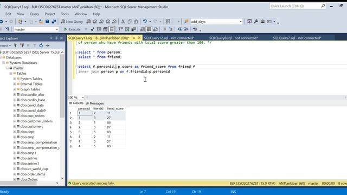Click the Open File folder icon
347x195 pixels.
pyautogui.click(x=41, y=22)
